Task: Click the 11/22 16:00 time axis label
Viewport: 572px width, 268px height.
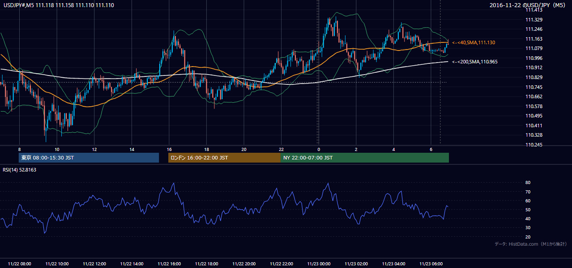Action: click(x=169, y=264)
